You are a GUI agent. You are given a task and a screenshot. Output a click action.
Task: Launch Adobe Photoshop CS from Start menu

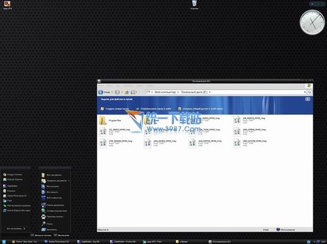(x=14, y=196)
